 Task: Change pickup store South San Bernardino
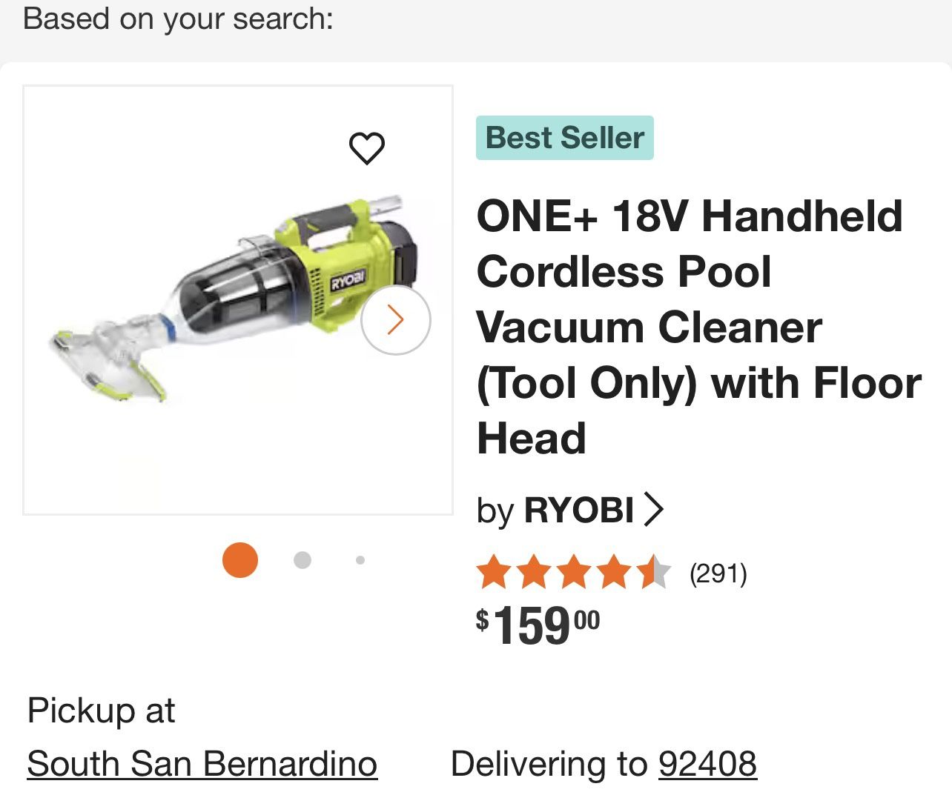coord(202,764)
